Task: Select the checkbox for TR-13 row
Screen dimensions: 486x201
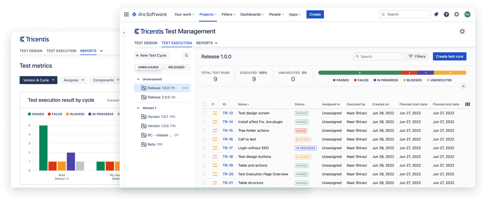Action: coord(204,113)
